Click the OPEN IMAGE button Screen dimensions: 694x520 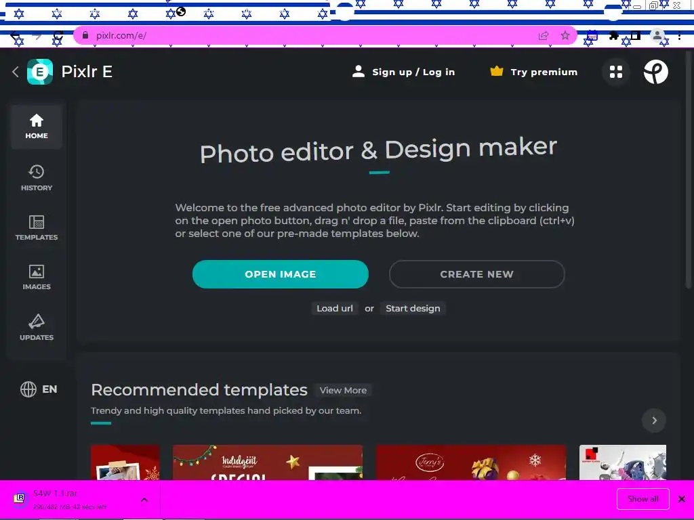[280, 274]
